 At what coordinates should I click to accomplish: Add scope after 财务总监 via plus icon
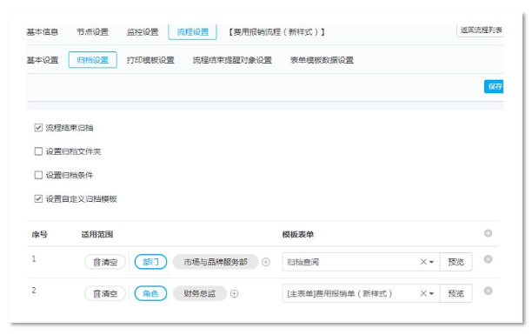tap(234, 293)
